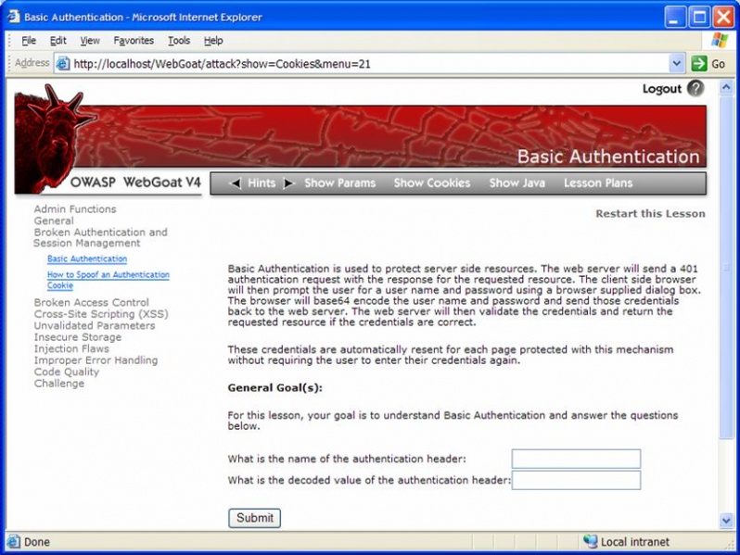Image resolution: width=740 pixels, height=555 pixels.
Task: Collapse Broken Authentication and Session Management
Action: tap(100, 237)
